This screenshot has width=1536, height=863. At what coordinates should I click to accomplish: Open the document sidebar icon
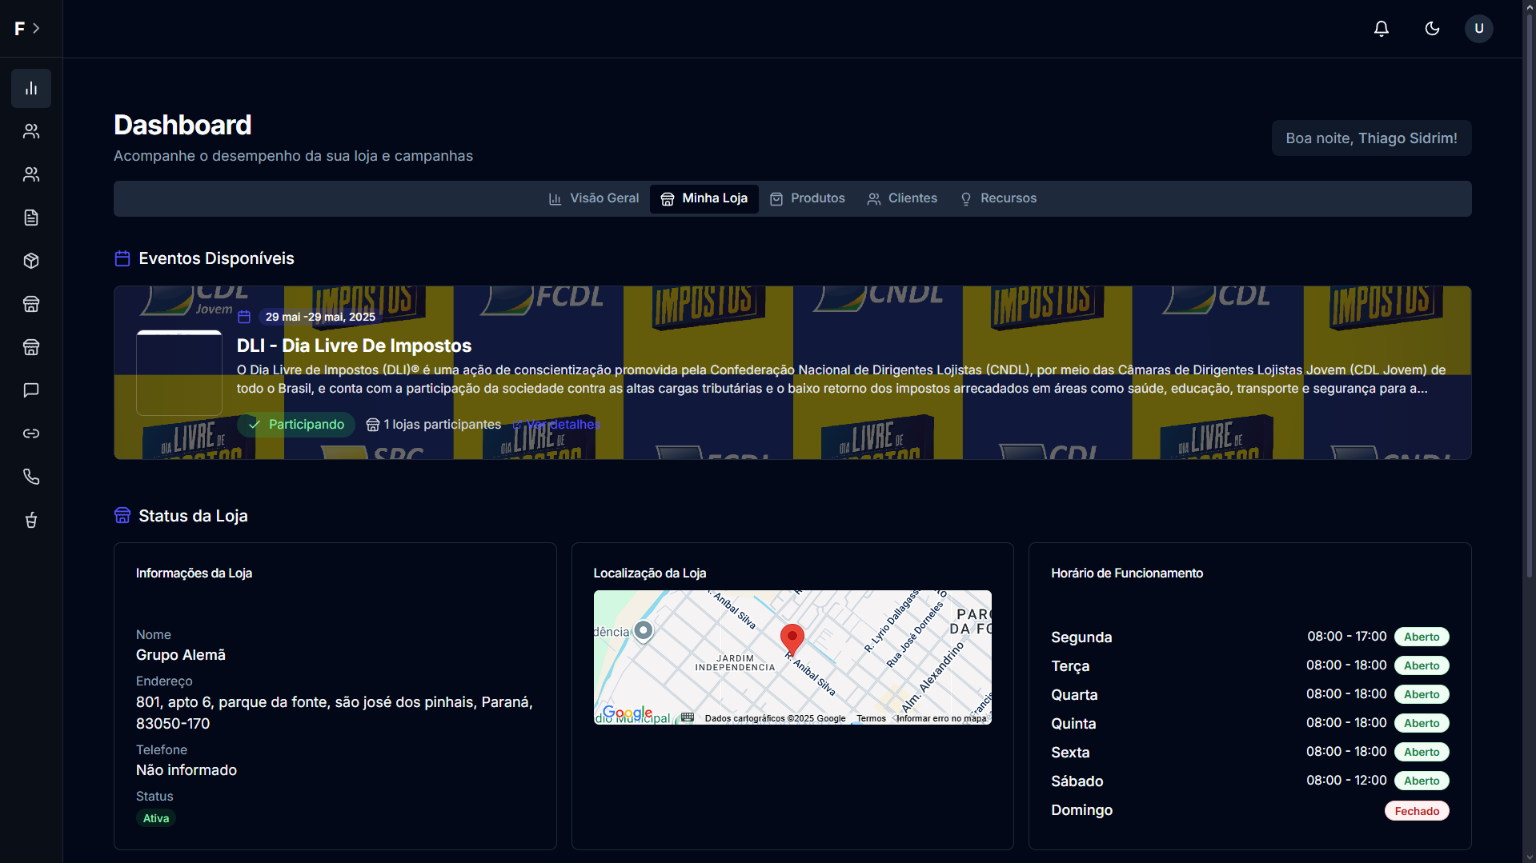click(31, 218)
